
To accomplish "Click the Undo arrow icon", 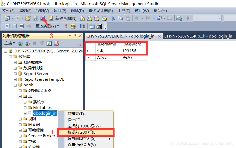I will (137, 18).
